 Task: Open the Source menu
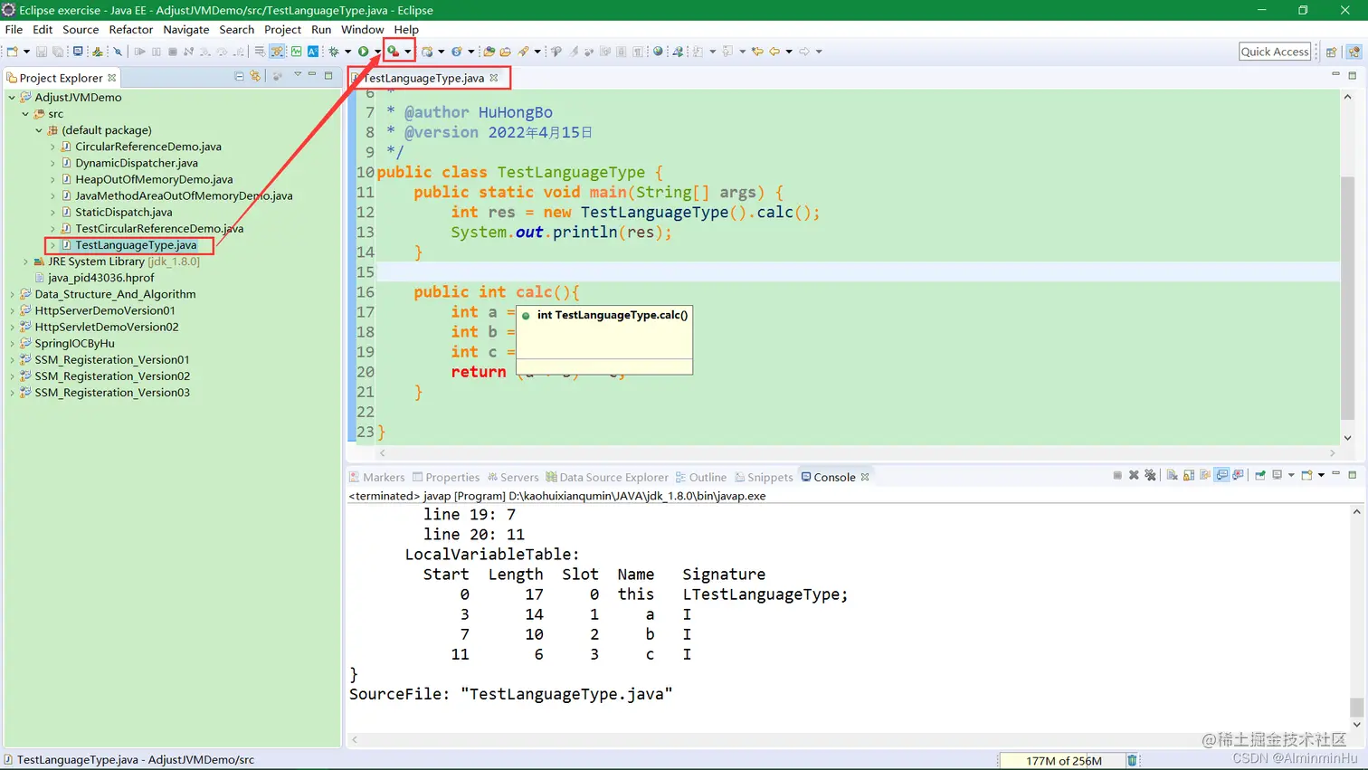tap(81, 29)
